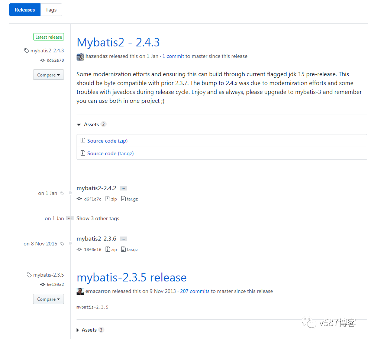Image resolution: width=368 pixels, height=339 pixels.
Task: Click the zip file icon beside Source code (zip)
Action: tap(83, 140)
